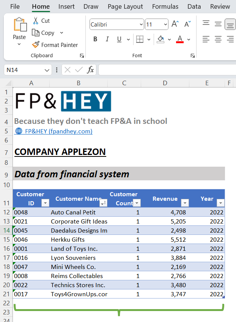
Task: Select the cell 'Lyon Souveniers'
Action: [x=79, y=258]
